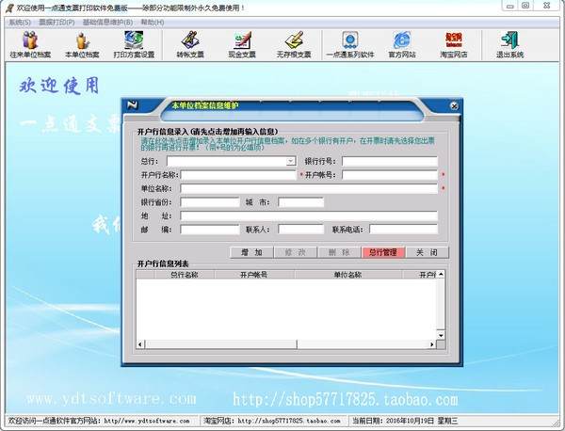
Task: Click the 关闭 button
Action: 427,252
